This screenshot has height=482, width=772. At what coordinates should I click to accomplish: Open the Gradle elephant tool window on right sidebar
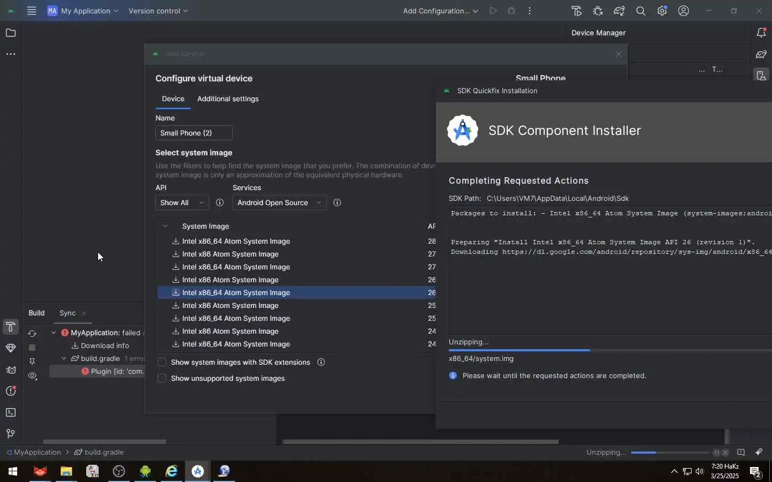pos(761,54)
